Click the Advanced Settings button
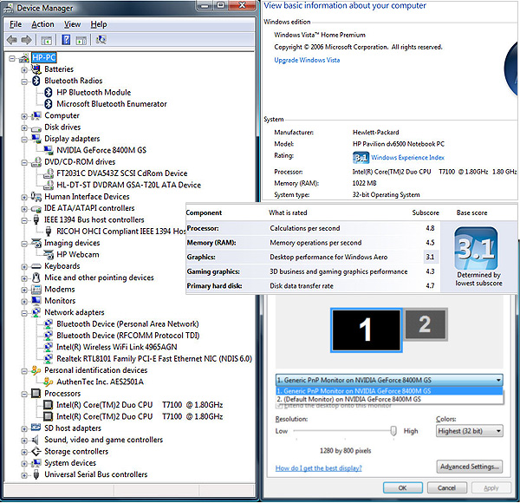Viewport: 520px width, 503px height. pyautogui.click(x=469, y=467)
